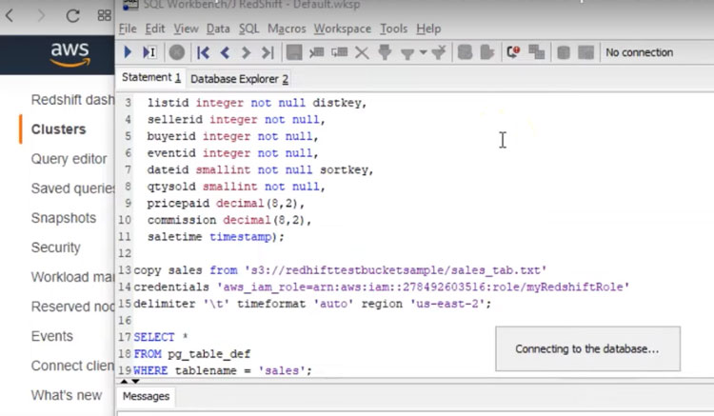The image size is (714, 416).
Task: Switch to the Database Explorer 2 tab
Action: [239, 79]
